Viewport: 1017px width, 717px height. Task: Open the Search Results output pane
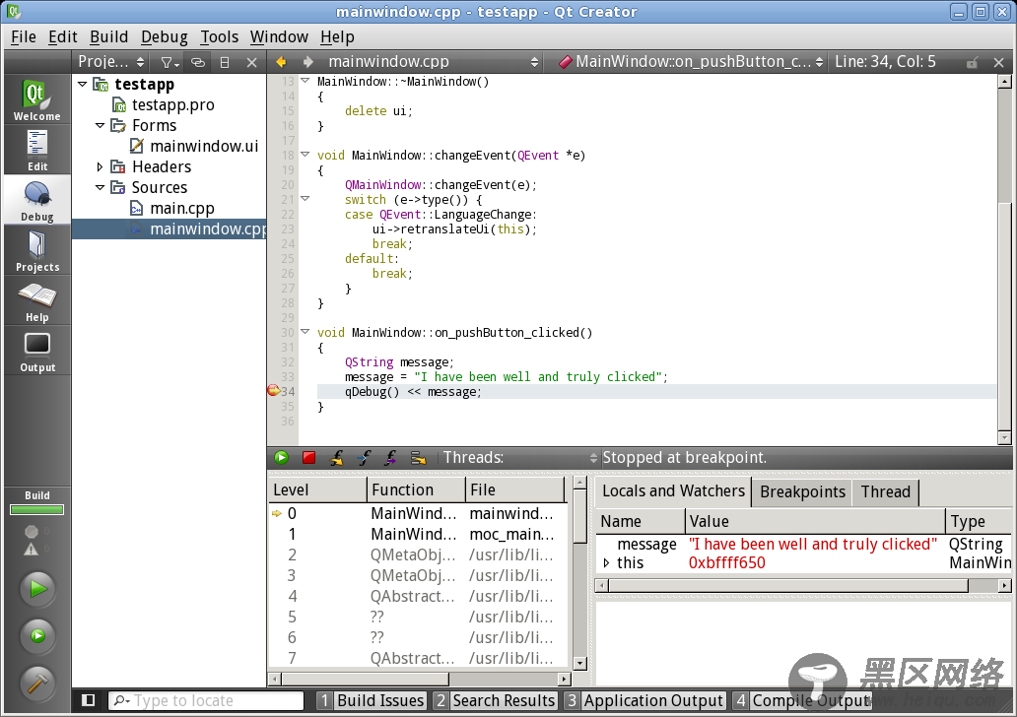496,701
